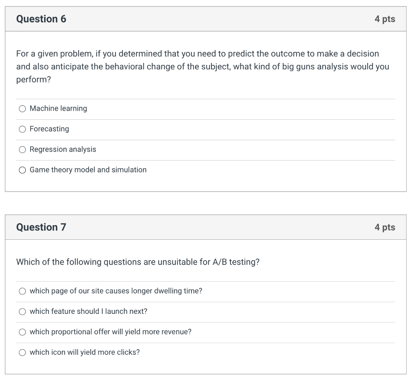Click the A/B testing question prompt
The height and width of the screenshot is (380, 411).
(138, 262)
